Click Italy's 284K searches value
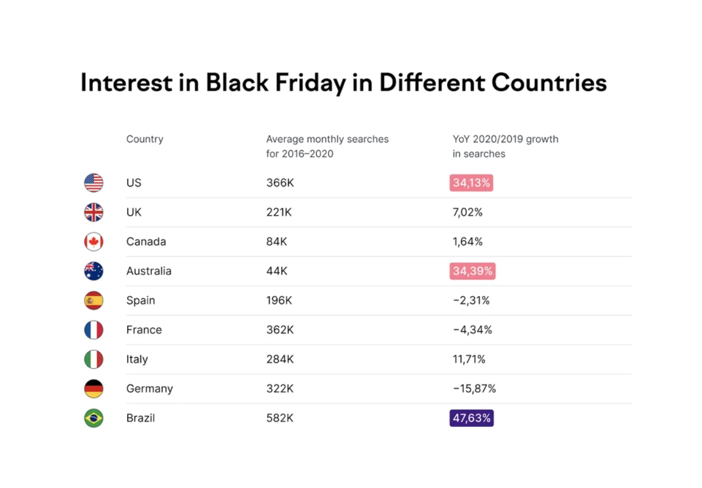The image size is (702, 488). tap(280, 359)
